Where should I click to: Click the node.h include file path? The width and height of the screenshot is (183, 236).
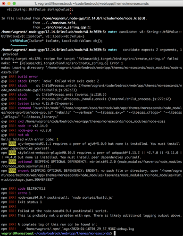pos(94,18)
